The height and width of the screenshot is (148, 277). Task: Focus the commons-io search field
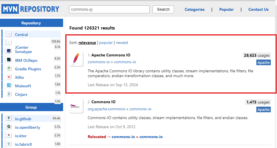pos(109,9)
